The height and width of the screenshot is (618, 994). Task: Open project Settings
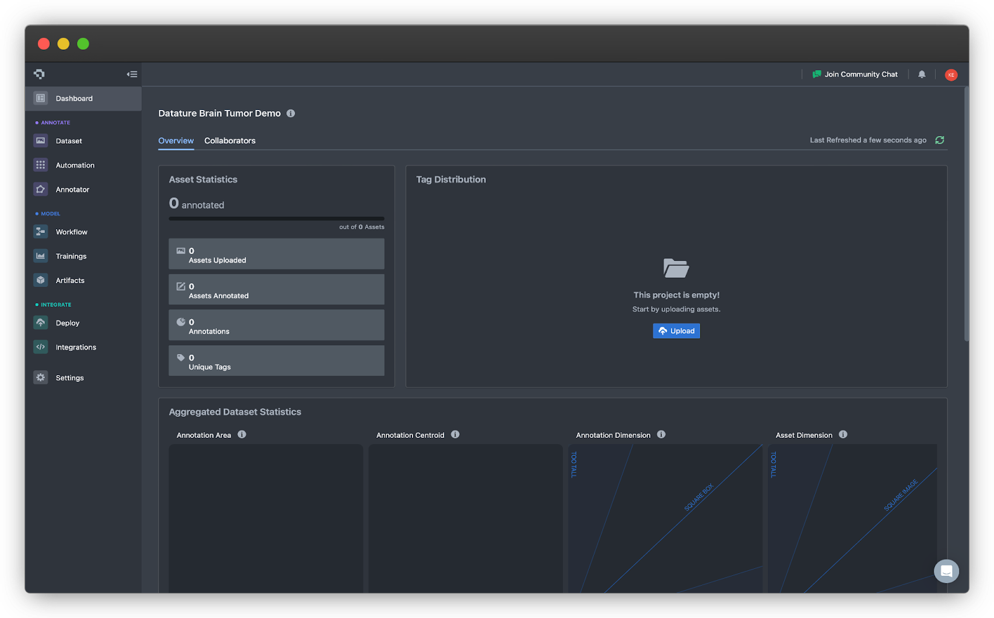click(x=69, y=377)
